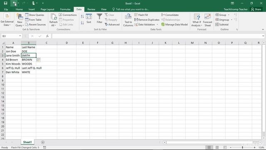Viewport: 266px width, 150px height.
Task: Click Sort Z to A icon
Action: (82, 23)
